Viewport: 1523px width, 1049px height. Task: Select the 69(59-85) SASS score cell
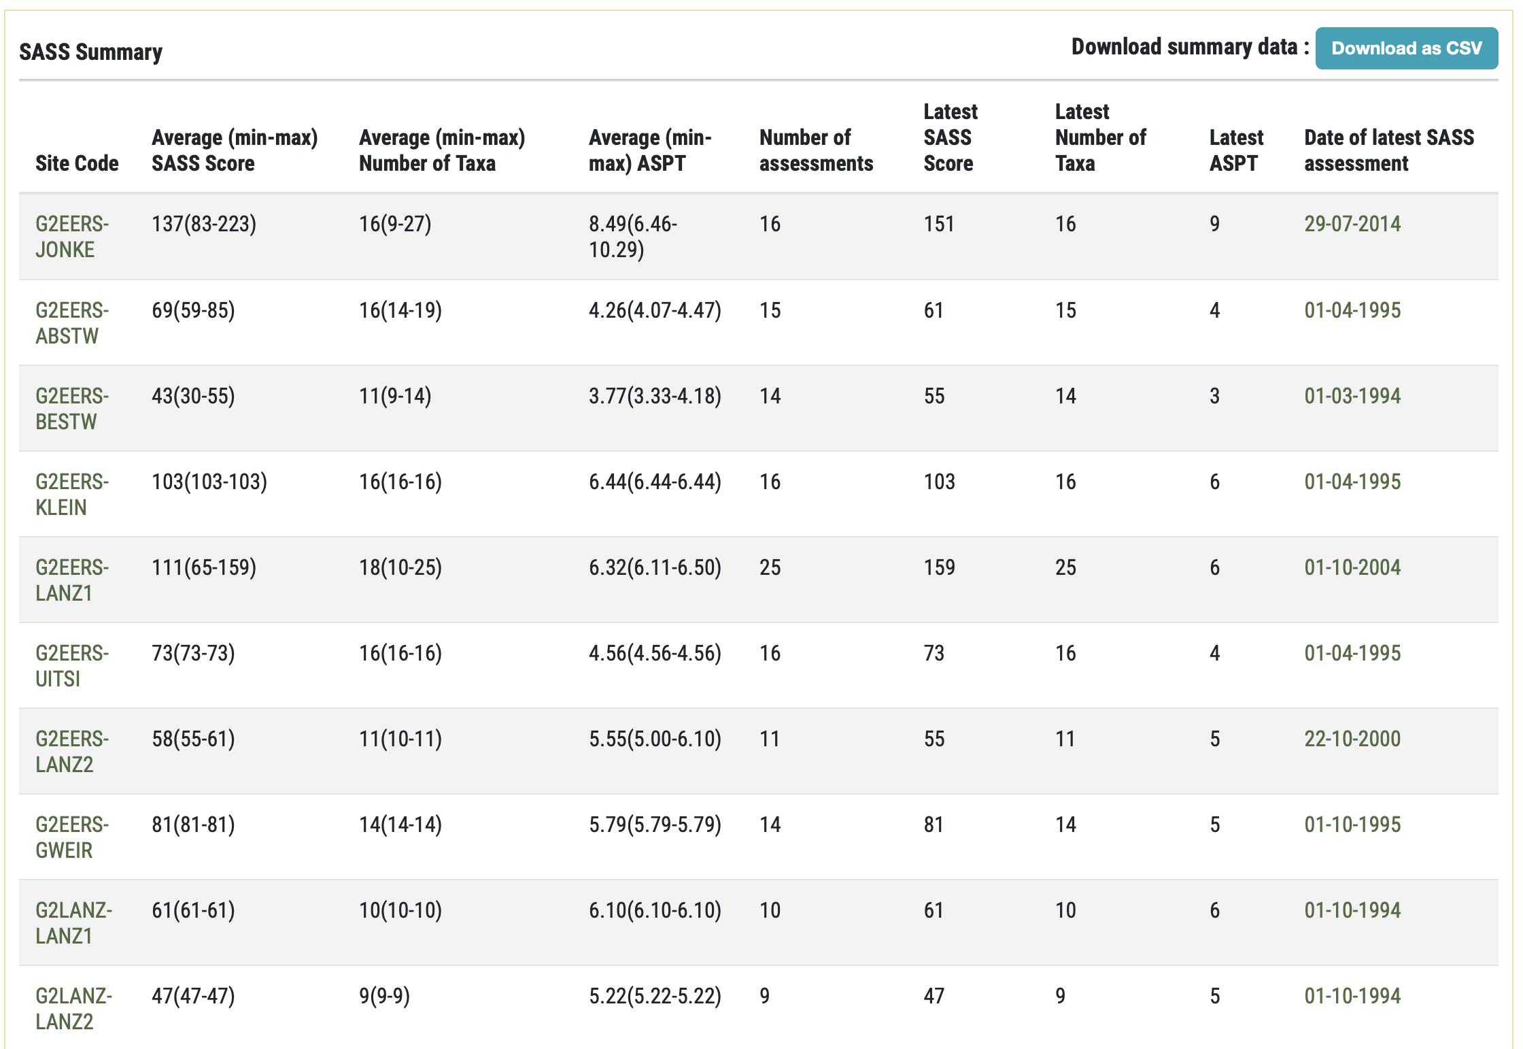tap(193, 310)
